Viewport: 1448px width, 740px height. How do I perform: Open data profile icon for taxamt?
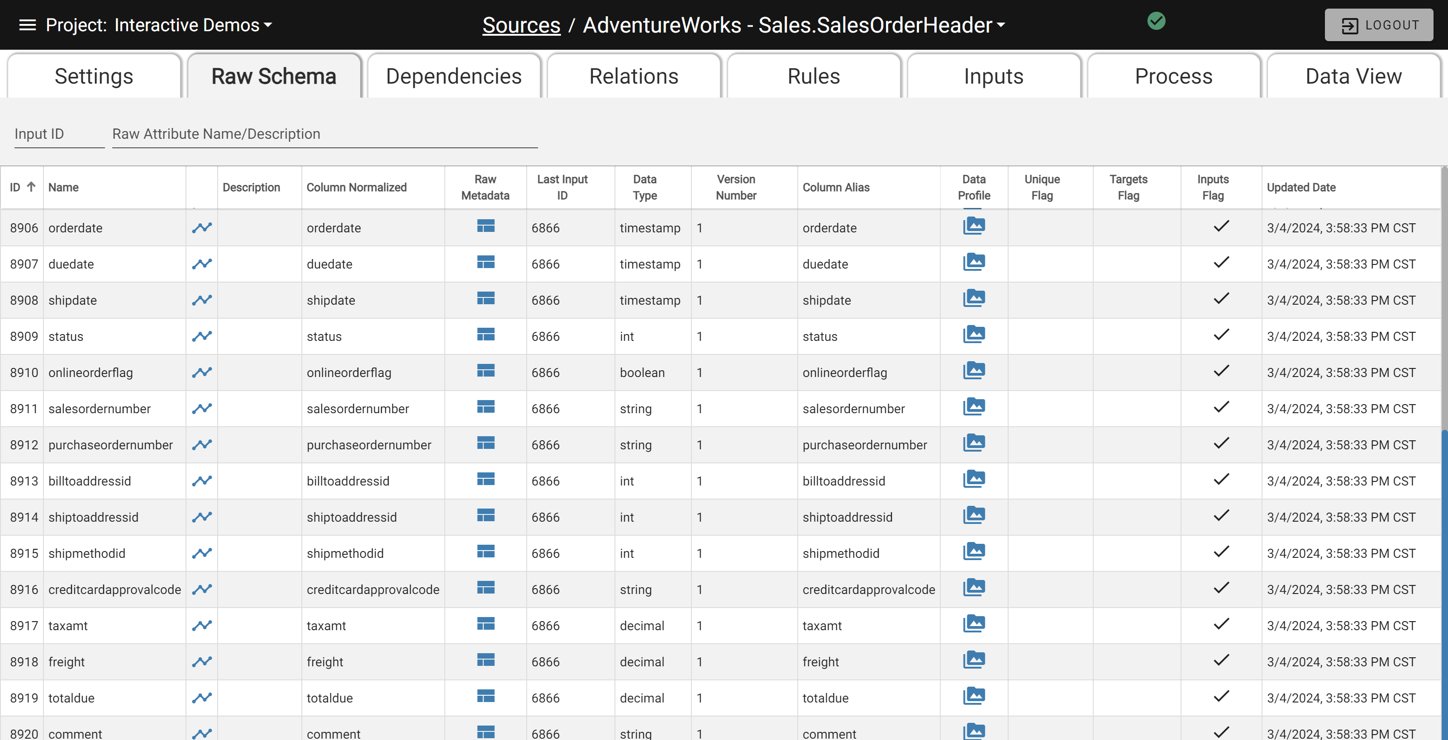[974, 624]
